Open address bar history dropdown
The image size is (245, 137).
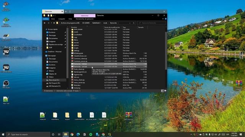click(130, 23)
